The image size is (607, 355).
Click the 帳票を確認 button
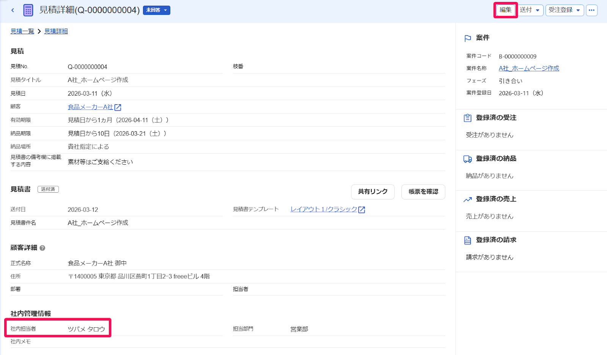pos(423,192)
